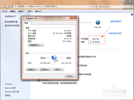Open the 工具(T) menu
The width and height of the screenshot is (134, 100).
[30, 11]
